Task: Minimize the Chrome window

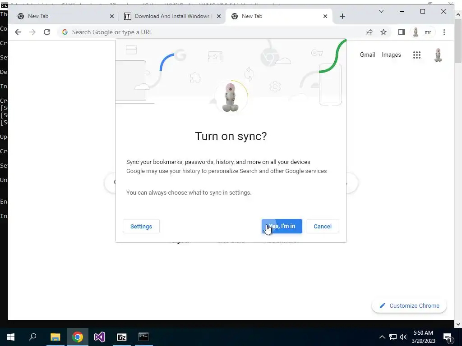Action: click(402, 11)
